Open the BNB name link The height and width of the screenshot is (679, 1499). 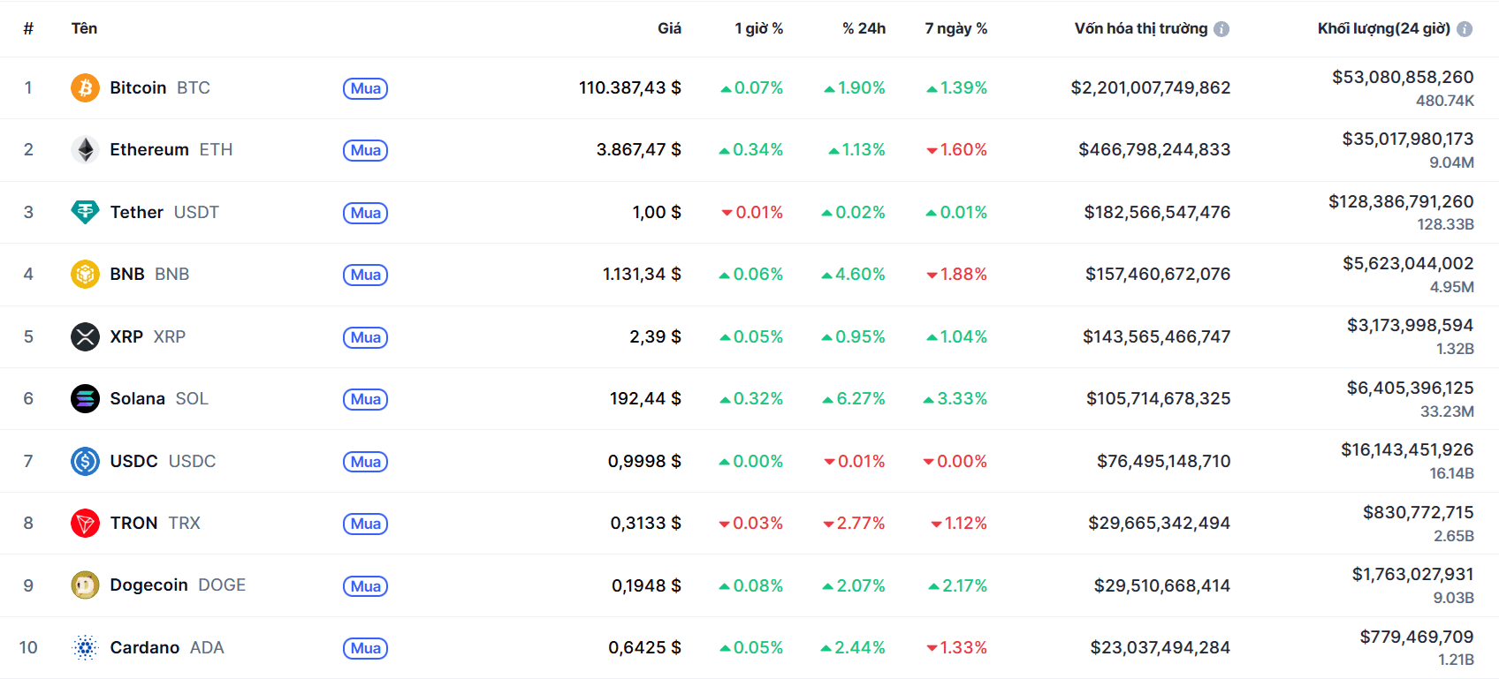[x=149, y=275]
